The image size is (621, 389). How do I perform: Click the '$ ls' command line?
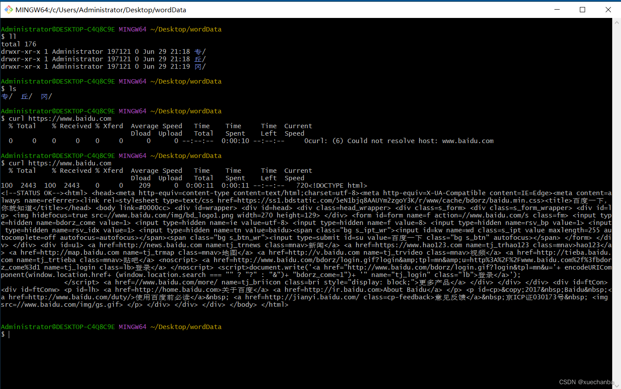click(9, 89)
